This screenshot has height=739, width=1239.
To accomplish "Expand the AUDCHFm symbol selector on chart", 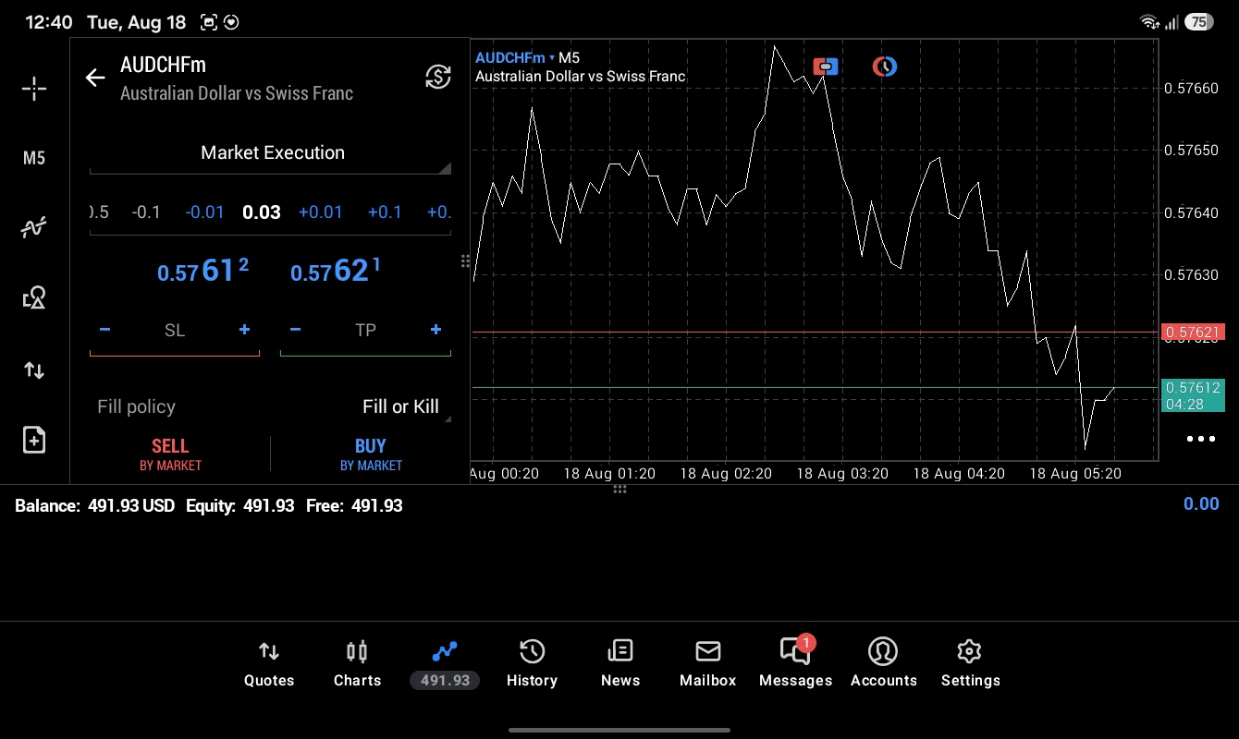I will pyautogui.click(x=514, y=57).
